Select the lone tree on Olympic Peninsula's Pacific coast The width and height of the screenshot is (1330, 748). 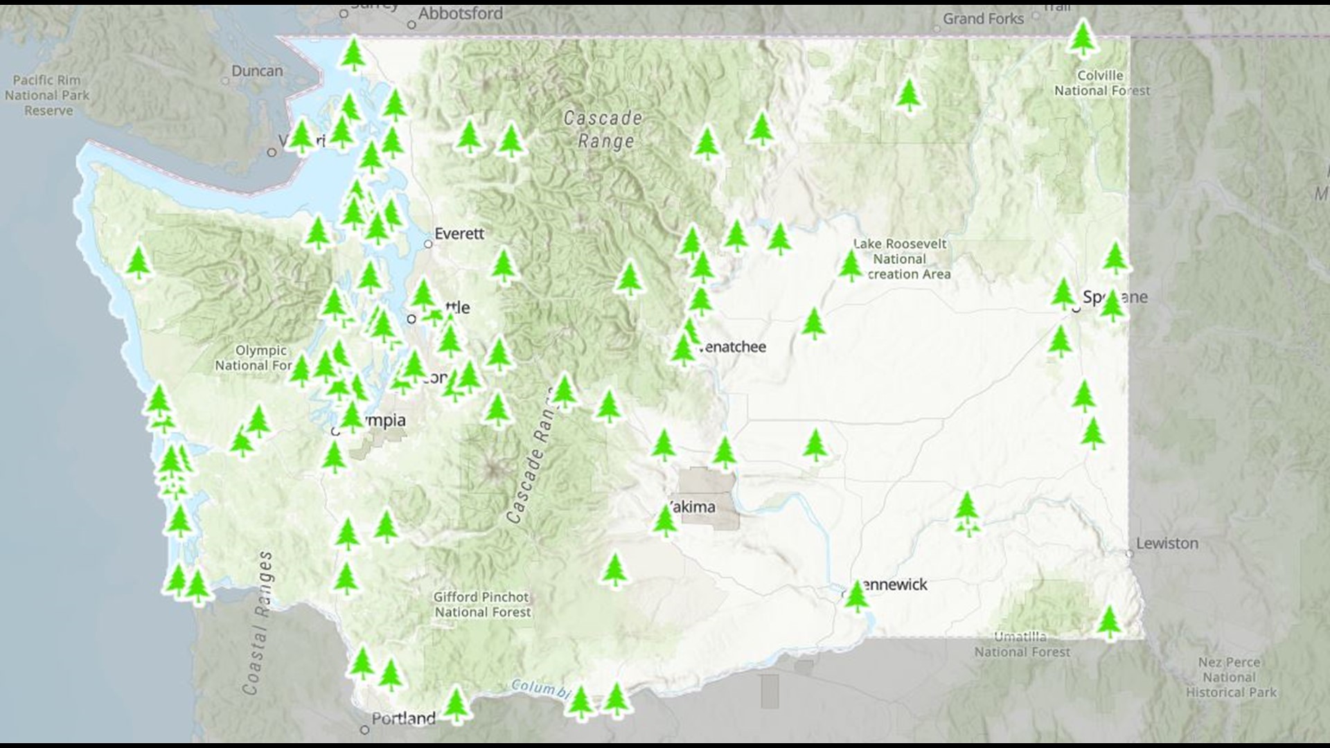[139, 262]
